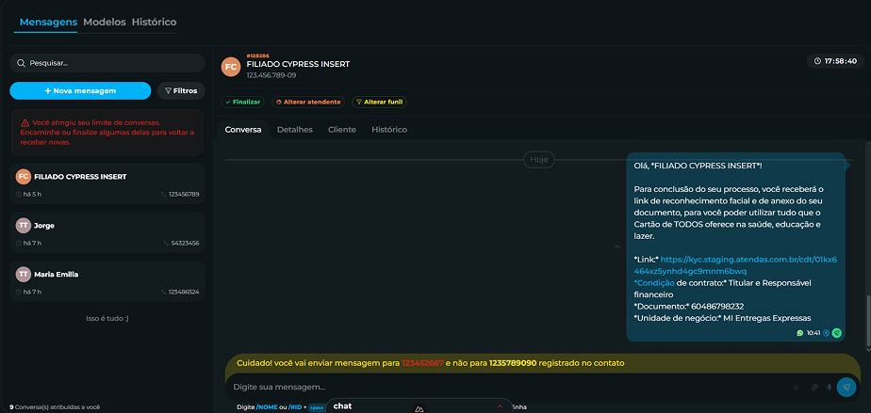Click phone number 123456789 in list
This screenshot has height=413, width=871.
pyautogui.click(x=184, y=195)
